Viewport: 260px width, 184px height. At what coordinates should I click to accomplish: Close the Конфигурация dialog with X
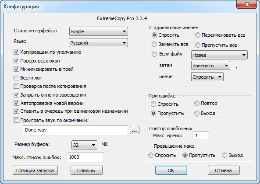click(247, 4)
